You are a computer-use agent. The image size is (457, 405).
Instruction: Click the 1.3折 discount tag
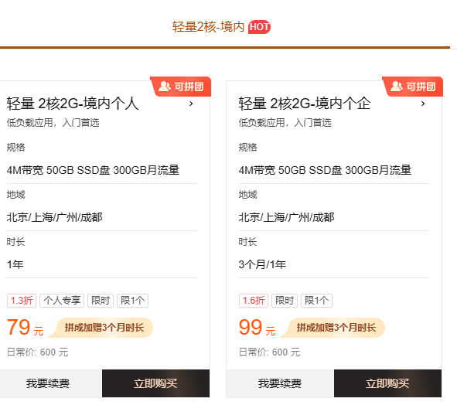coord(22,301)
